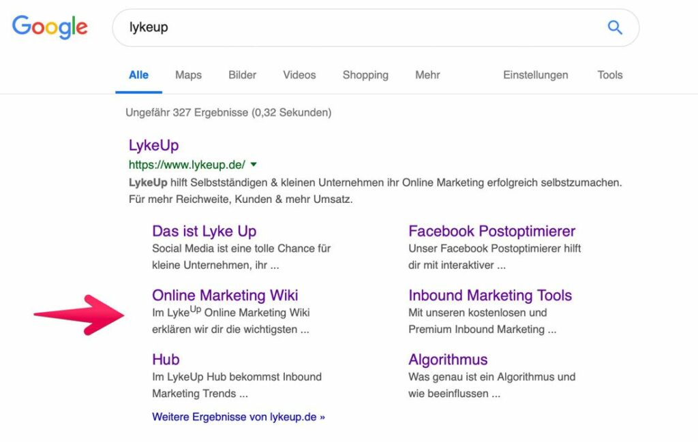Open the Einstellungen settings
The image size is (698, 442).
[536, 75]
